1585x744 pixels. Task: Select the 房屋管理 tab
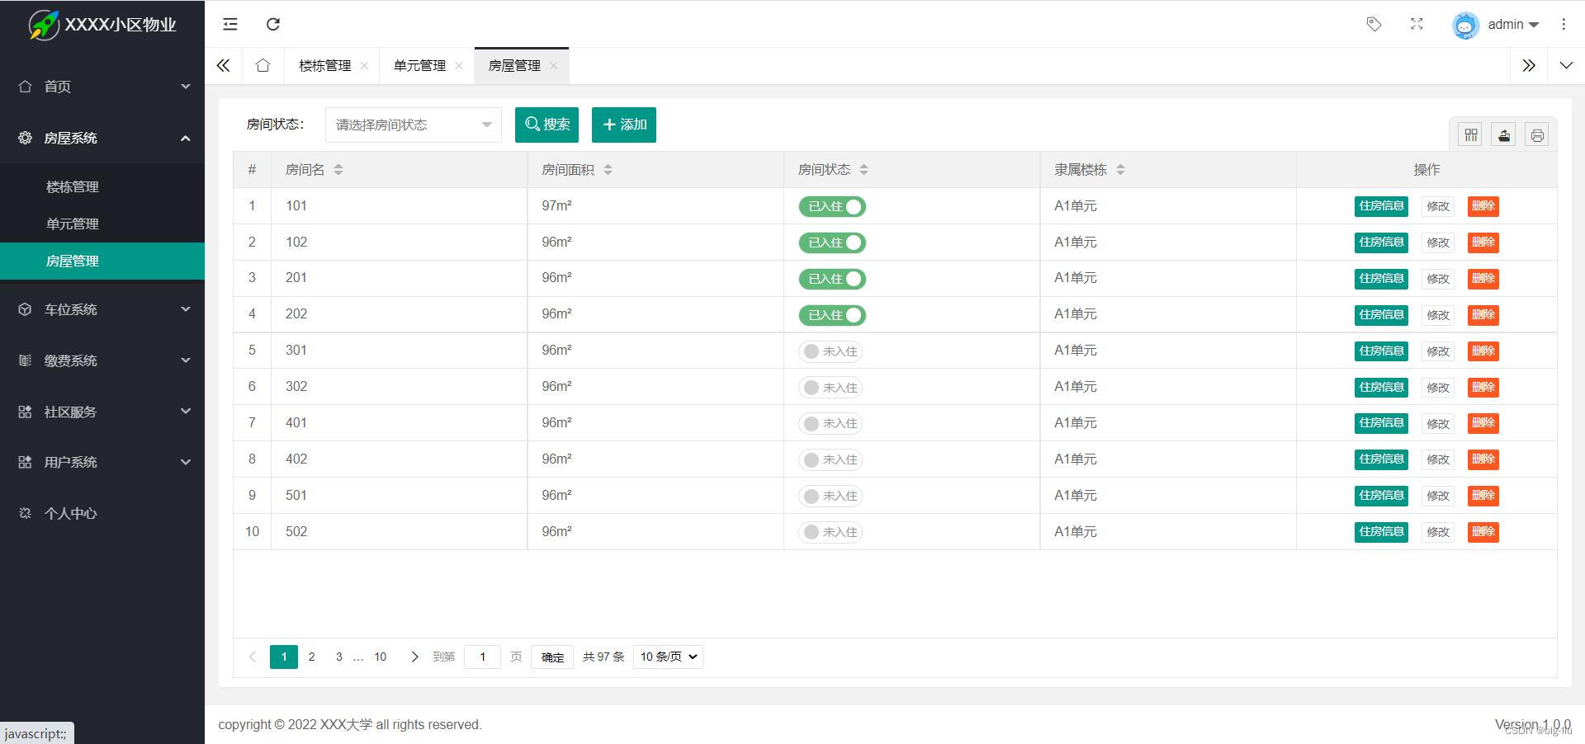pos(514,65)
